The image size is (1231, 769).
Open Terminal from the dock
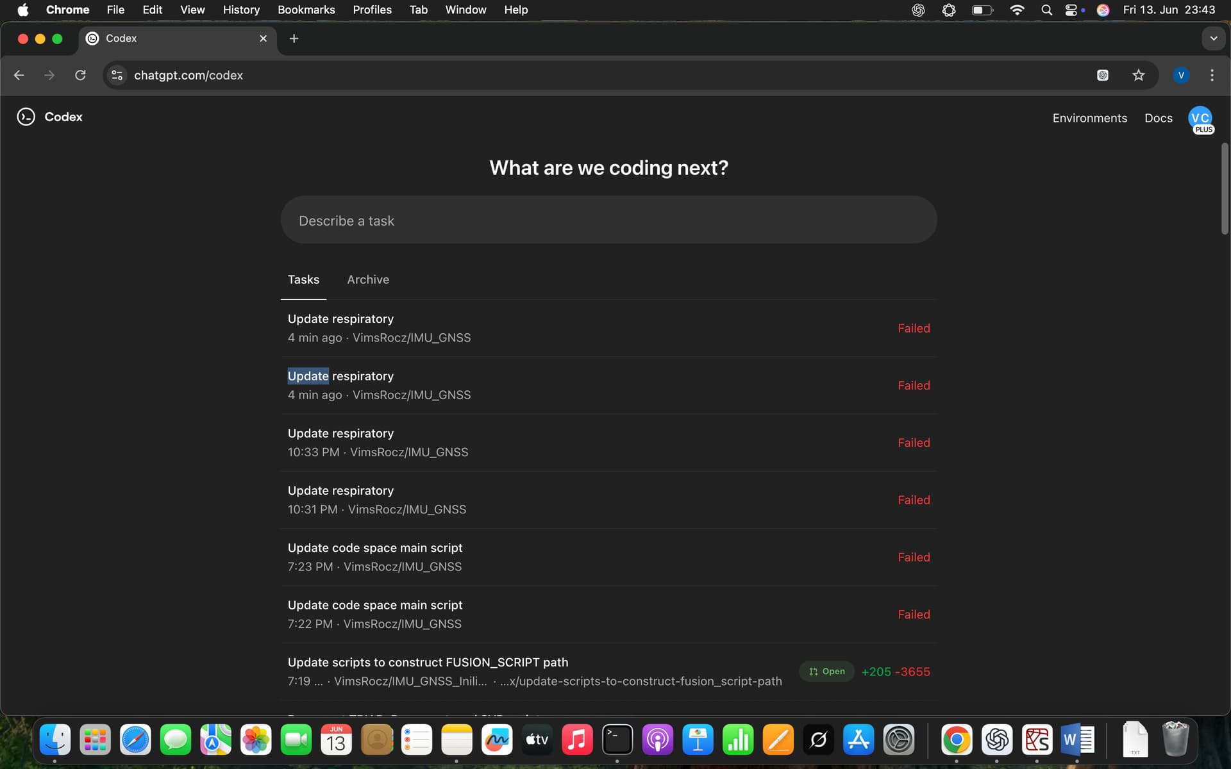pyautogui.click(x=617, y=740)
